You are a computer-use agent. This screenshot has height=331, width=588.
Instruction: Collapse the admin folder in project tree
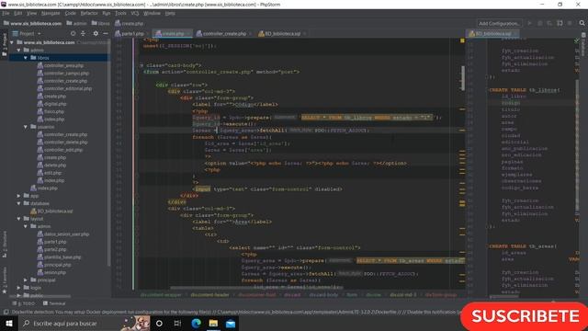(x=18, y=50)
